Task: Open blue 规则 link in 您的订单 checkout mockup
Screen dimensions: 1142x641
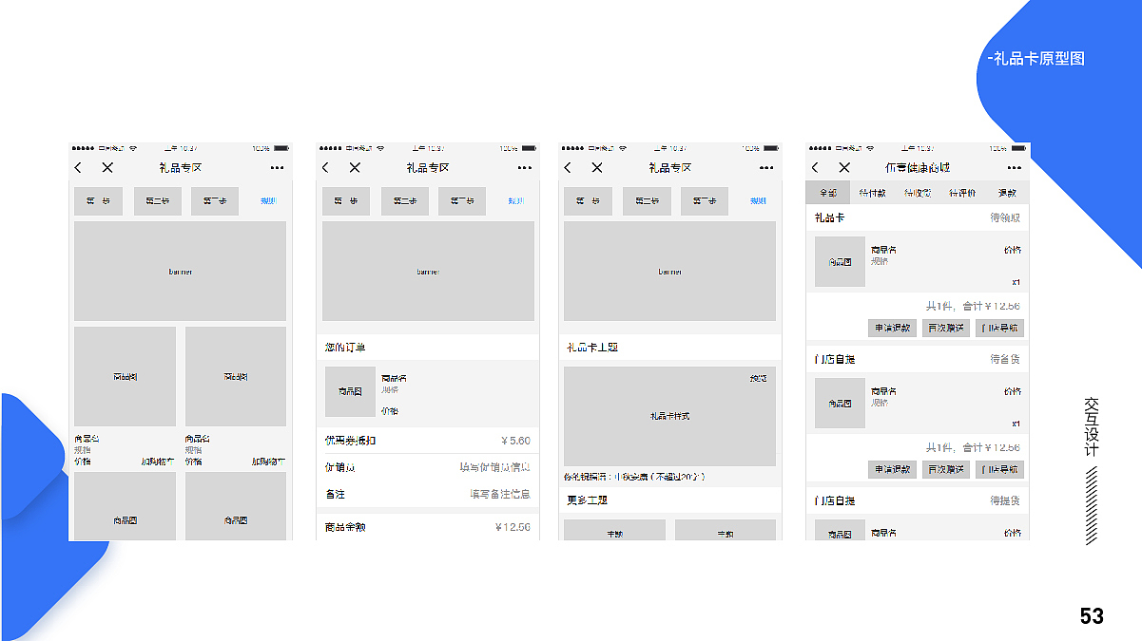Action: tap(516, 201)
